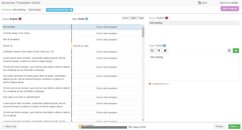Edit translation for 'A Modern Home In the Heart' row

107,52
